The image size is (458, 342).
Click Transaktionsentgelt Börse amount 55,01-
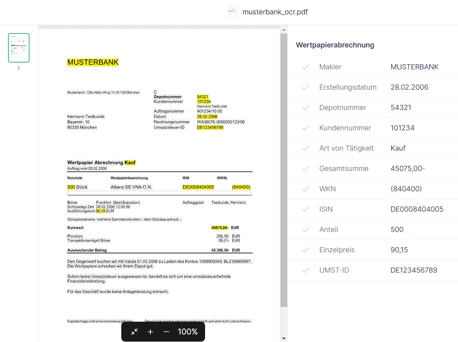[224, 240]
